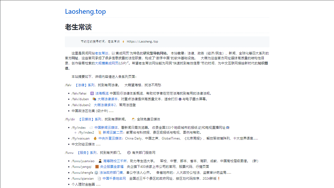Click the lightning bolt icon in the code block

[123, 42]
